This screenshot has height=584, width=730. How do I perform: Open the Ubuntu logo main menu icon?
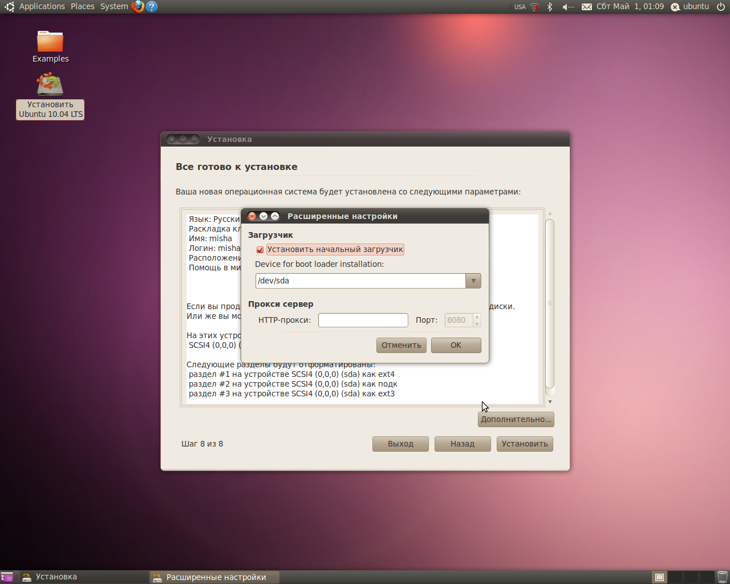coord(9,6)
